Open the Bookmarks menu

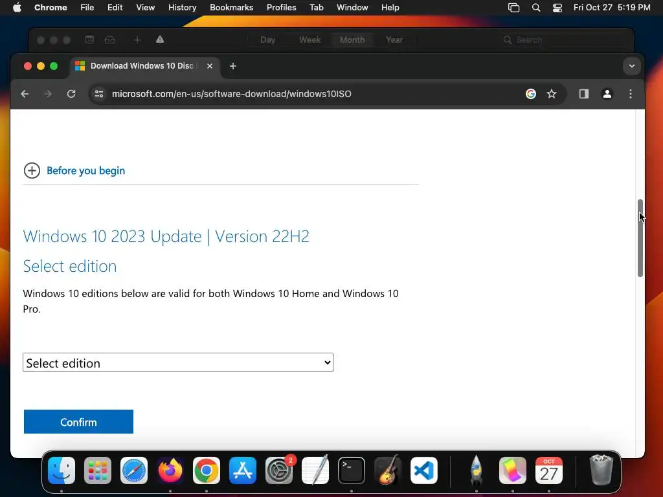pos(231,8)
